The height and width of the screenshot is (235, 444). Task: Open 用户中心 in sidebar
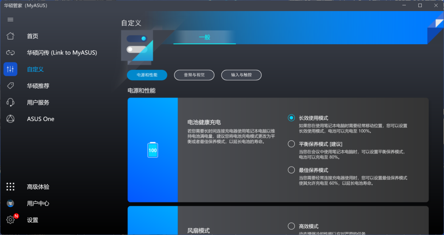click(x=38, y=204)
